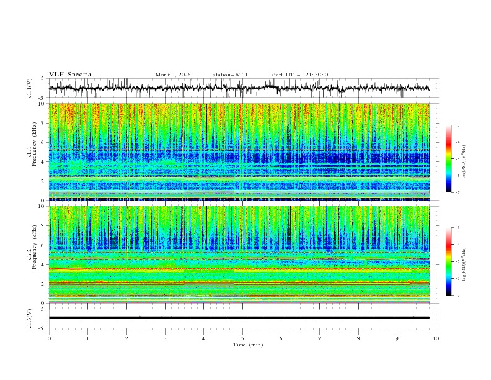This screenshot has width=491, height=380.
Task: Click the time axis tick label "0"
Action: pos(49,338)
